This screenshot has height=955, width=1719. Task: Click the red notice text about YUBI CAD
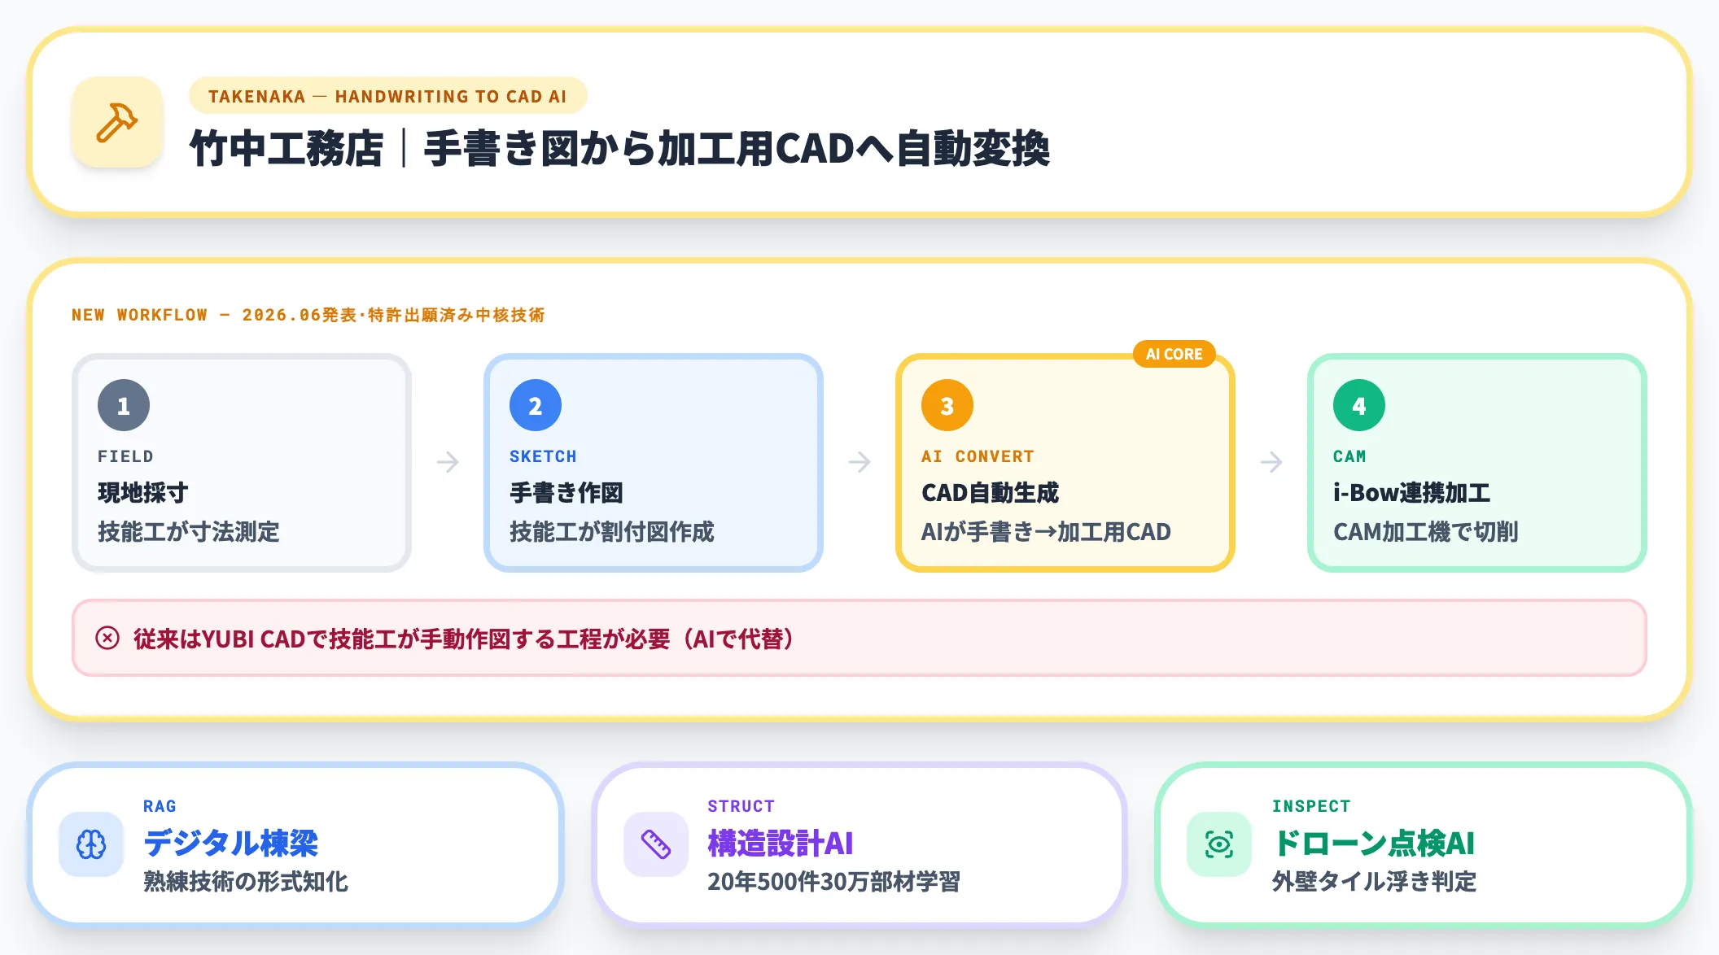tap(465, 639)
